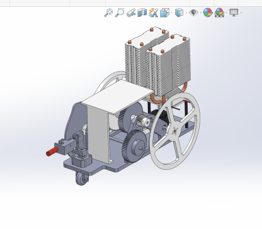Screen dimensions: 262x229
Task: Click the Apply Scene icon
Action: pyautogui.click(x=219, y=13)
